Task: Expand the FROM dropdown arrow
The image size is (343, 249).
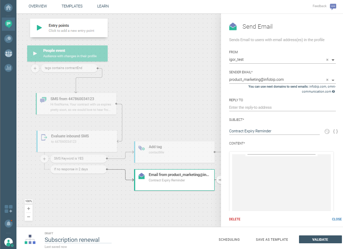Action: [333, 60]
